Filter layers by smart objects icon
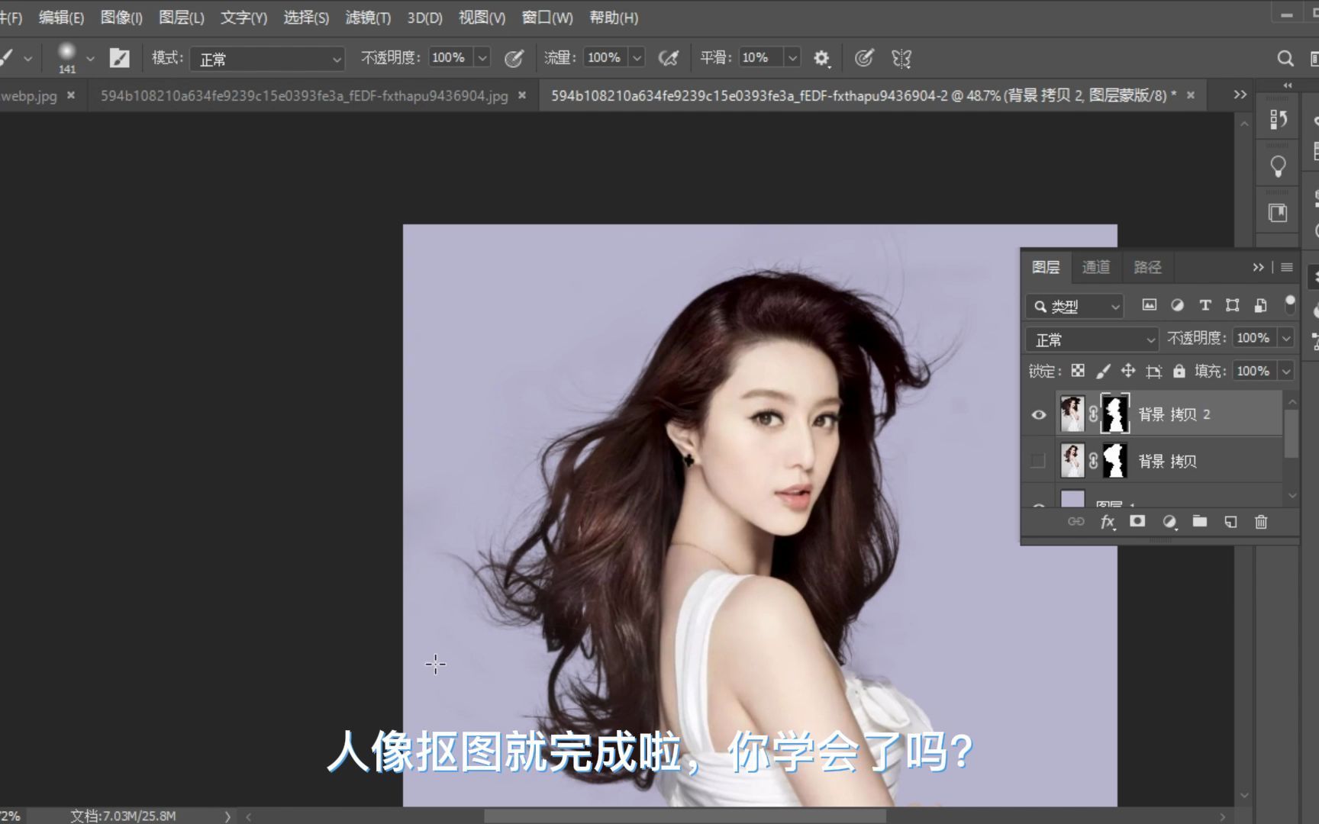Image resolution: width=1319 pixels, height=824 pixels. 1260,305
